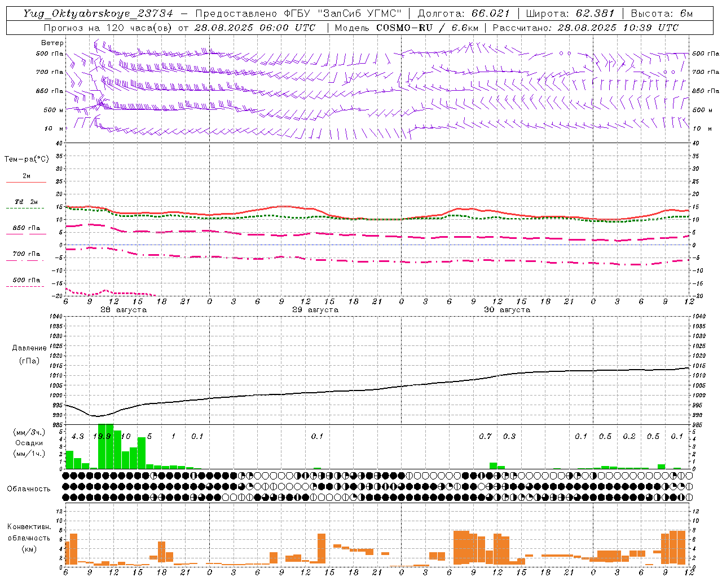722x577 pixels.
Task: Select forecast start time 28.08.2025 06:00 UTC
Action: (254, 28)
